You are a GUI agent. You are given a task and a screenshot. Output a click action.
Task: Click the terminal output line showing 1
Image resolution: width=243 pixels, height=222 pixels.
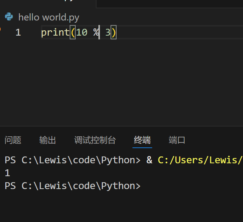(x=7, y=173)
